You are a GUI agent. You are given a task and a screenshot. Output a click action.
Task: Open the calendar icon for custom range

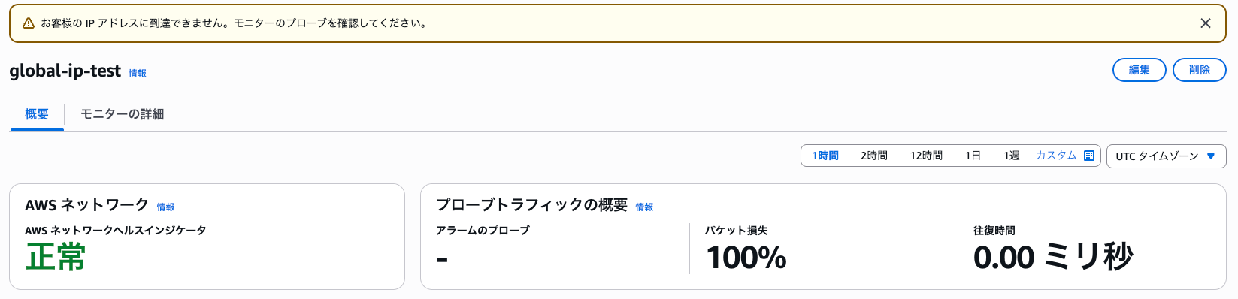pyautogui.click(x=1089, y=156)
